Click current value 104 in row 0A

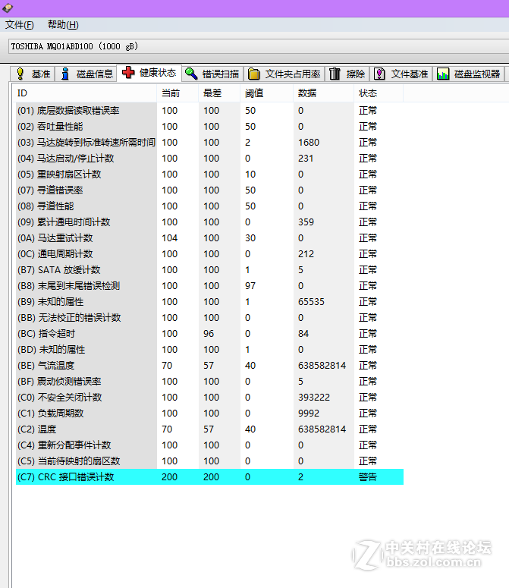[x=169, y=238]
